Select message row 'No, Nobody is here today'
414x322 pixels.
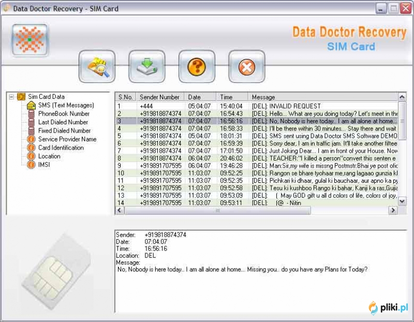click(x=257, y=121)
